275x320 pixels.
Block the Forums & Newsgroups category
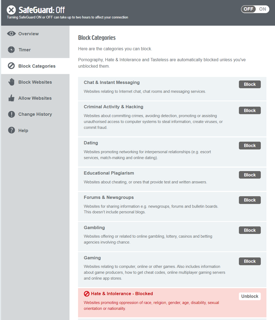250,200
